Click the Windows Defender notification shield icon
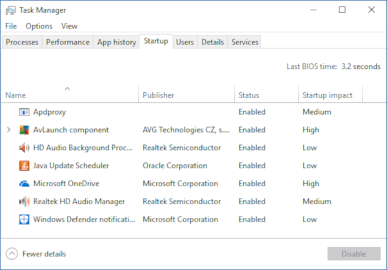387x270 pixels. pos(25,220)
